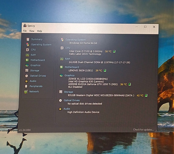
Task: Click the green CPU temperature indicator icon
Action: [x=114, y=51]
